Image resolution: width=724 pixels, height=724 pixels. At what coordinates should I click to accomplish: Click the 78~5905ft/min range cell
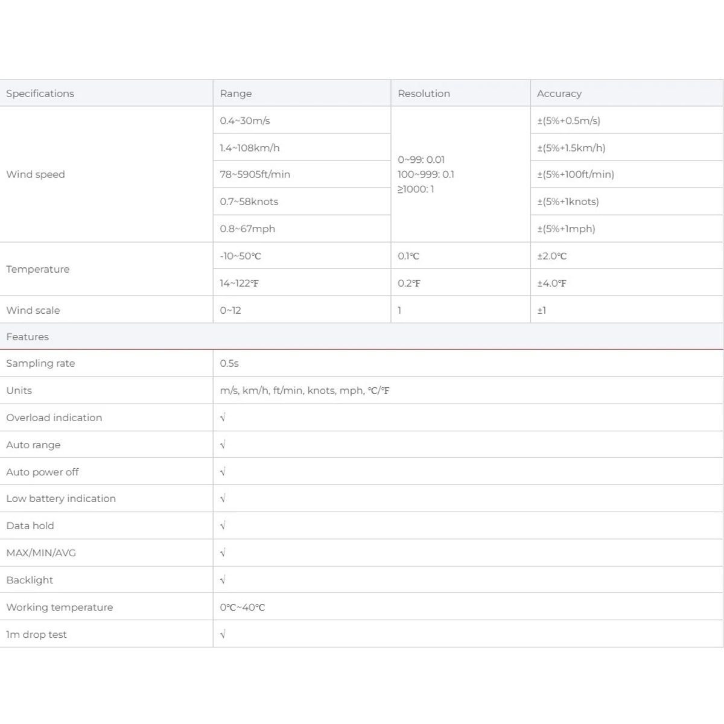(302, 174)
